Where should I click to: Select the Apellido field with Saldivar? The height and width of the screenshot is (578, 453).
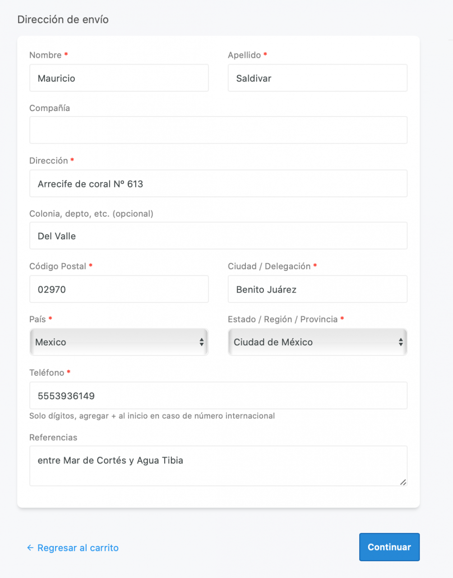point(317,78)
